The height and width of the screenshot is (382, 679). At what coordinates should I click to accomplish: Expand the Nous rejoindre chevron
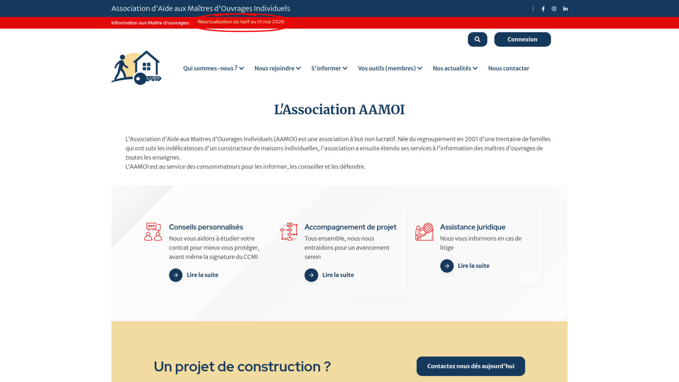point(298,68)
